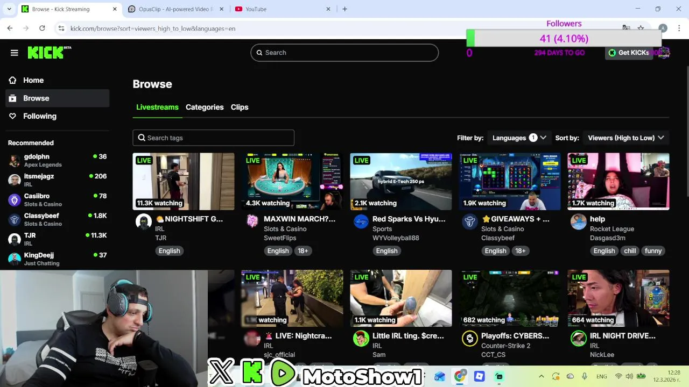Click WYVolleyball88 channel name

(396, 238)
